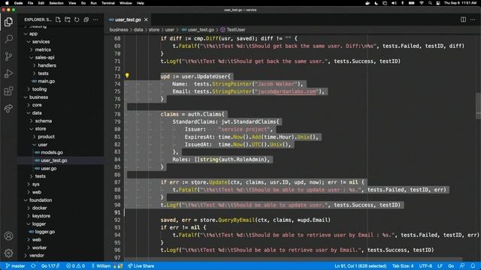Open the Run menu

93,3
